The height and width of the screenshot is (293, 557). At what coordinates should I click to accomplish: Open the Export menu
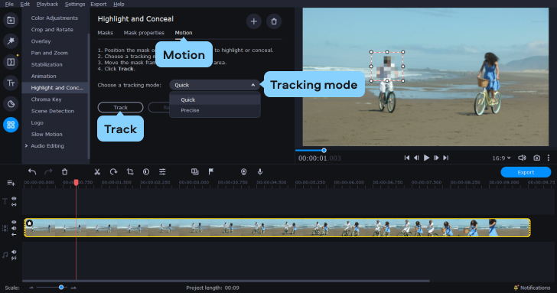pos(99,4)
